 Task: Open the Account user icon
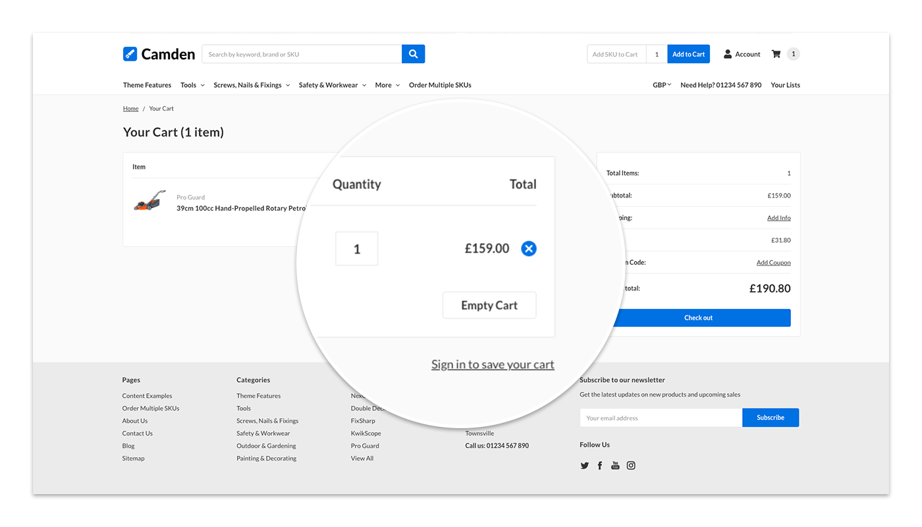pyautogui.click(x=728, y=54)
